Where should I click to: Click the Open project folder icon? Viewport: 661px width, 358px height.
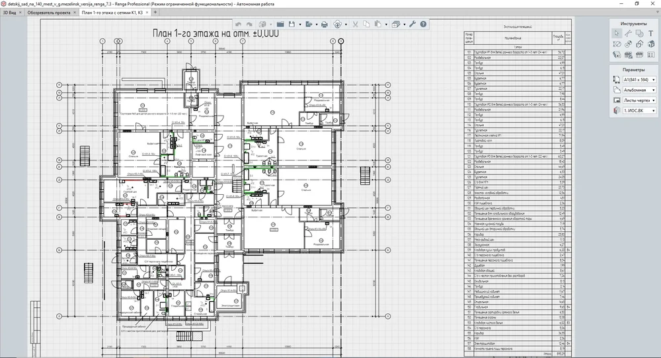pos(280,24)
